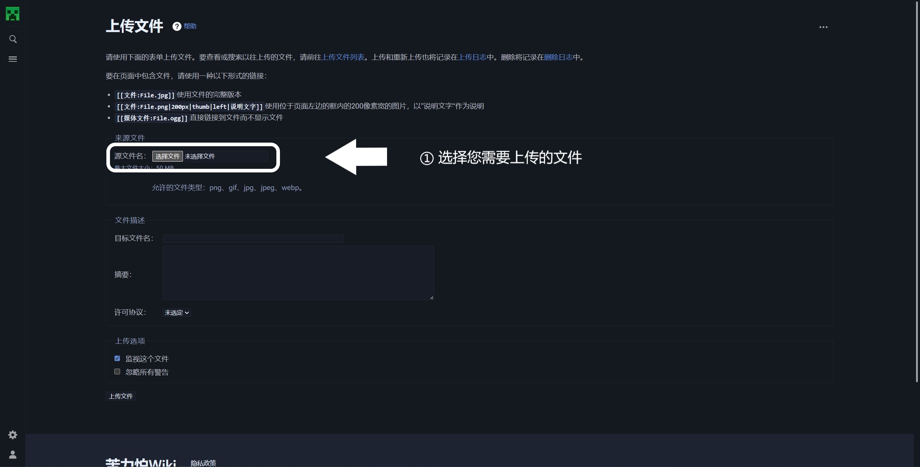Viewport: 920px width, 467px height.
Task: Click the 来源文件 section legend
Action: (130, 138)
